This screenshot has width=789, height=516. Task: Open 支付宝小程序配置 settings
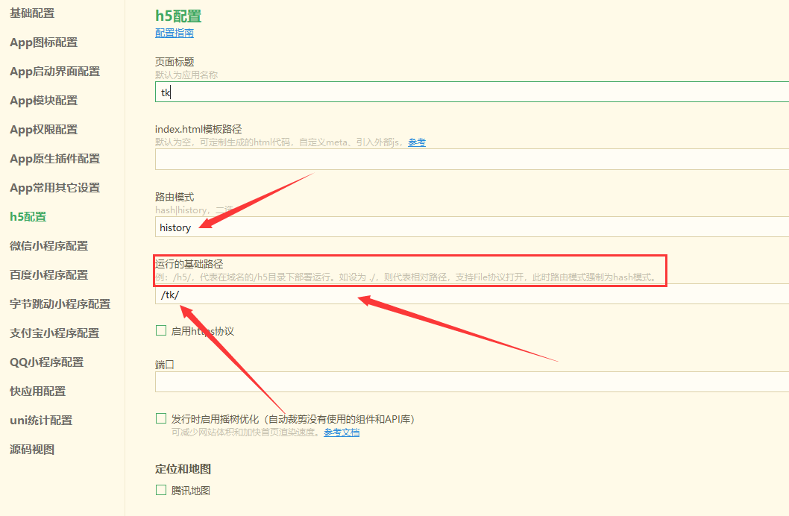pyautogui.click(x=54, y=333)
